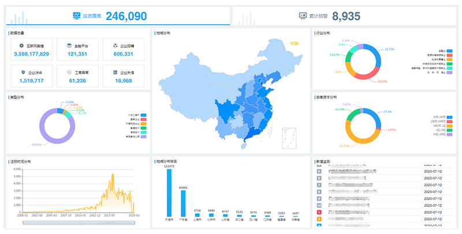Click the 工商异常 card icon
462x234 pixels.
coord(69,72)
